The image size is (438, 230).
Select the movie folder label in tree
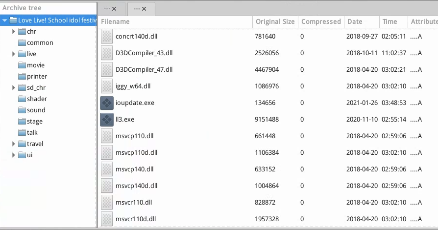[36, 65]
